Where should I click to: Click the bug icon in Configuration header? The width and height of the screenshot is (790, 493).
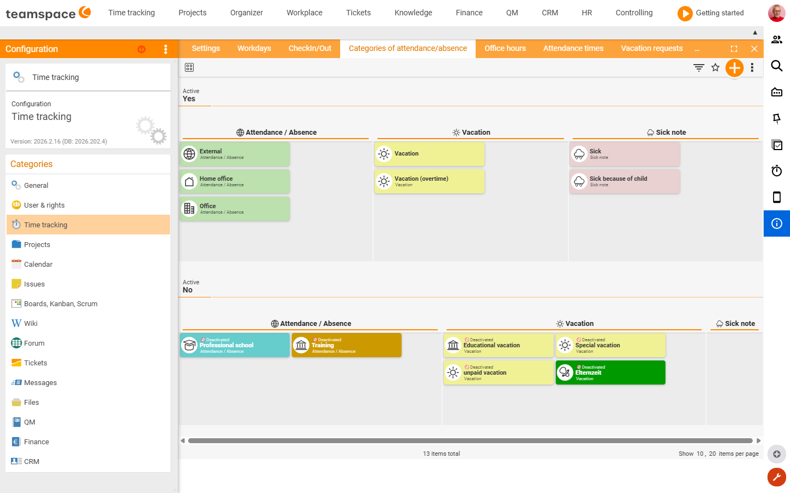(x=142, y=49)
